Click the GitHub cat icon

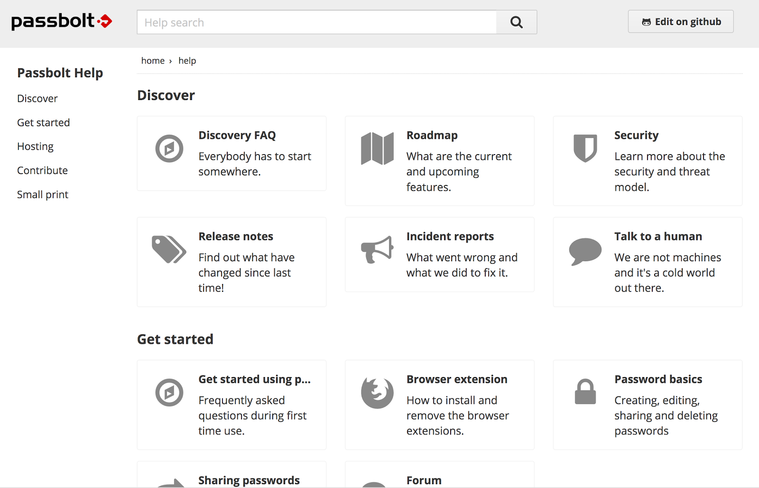[646, 22]
